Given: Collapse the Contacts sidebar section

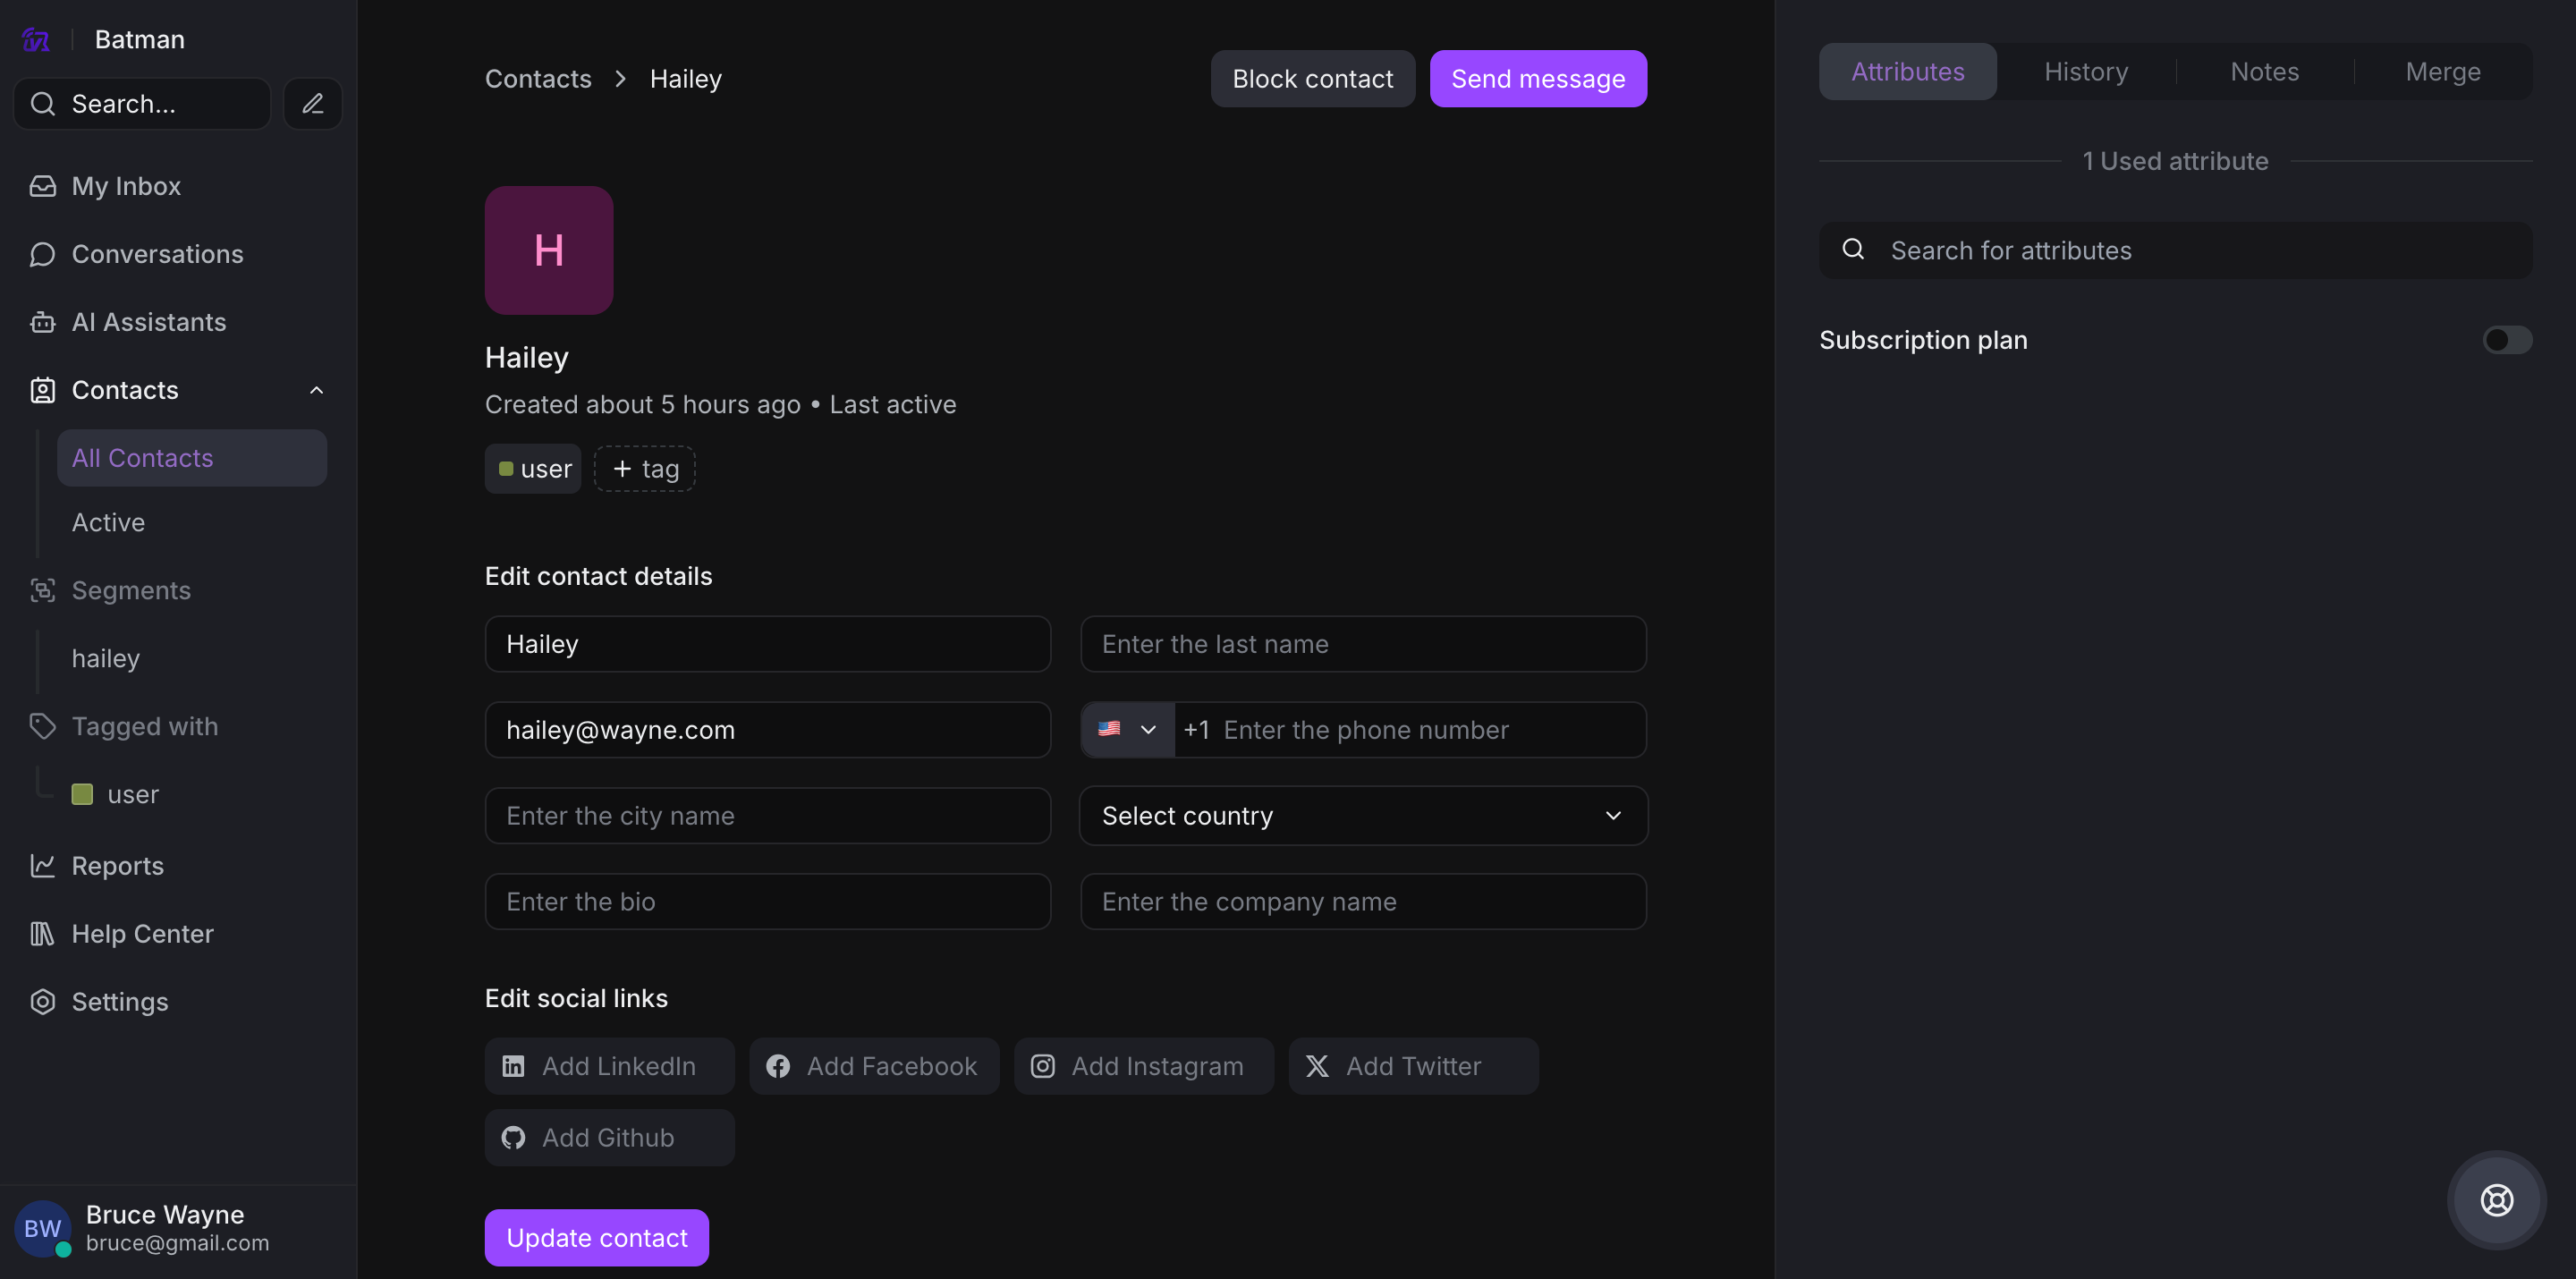Looking at the screenshot, I should pos(316,390).
